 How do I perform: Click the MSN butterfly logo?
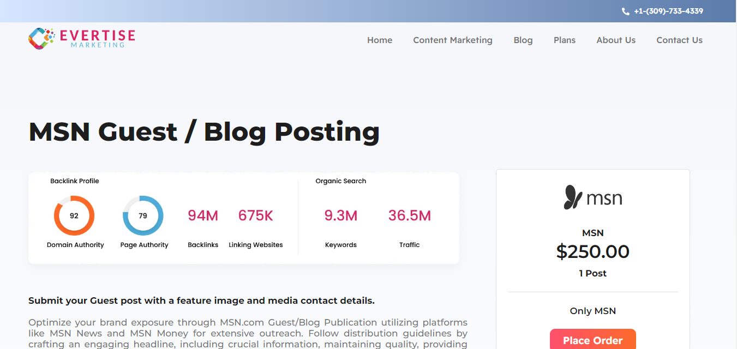point(593,197)
